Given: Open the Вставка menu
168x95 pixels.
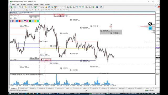Looking at the screenshot, I should [x=23, y=4].
